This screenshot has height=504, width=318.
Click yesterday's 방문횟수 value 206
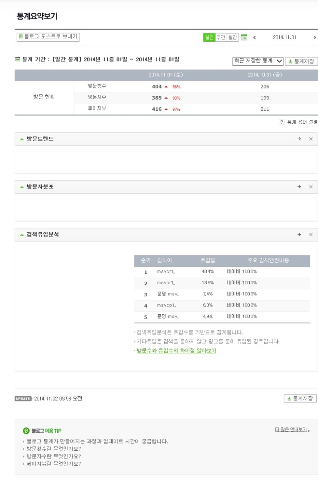(265, 86)
